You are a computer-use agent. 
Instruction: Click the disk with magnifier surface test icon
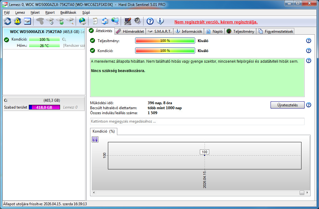coord(70,21)
